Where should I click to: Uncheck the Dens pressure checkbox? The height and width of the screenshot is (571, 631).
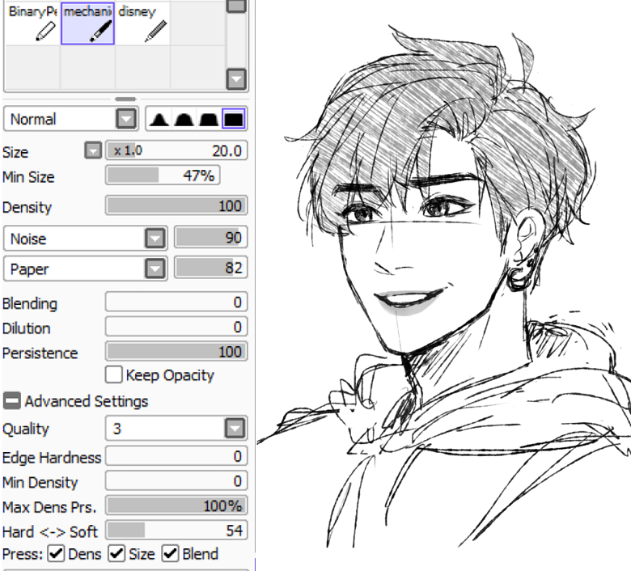(56, 554)
